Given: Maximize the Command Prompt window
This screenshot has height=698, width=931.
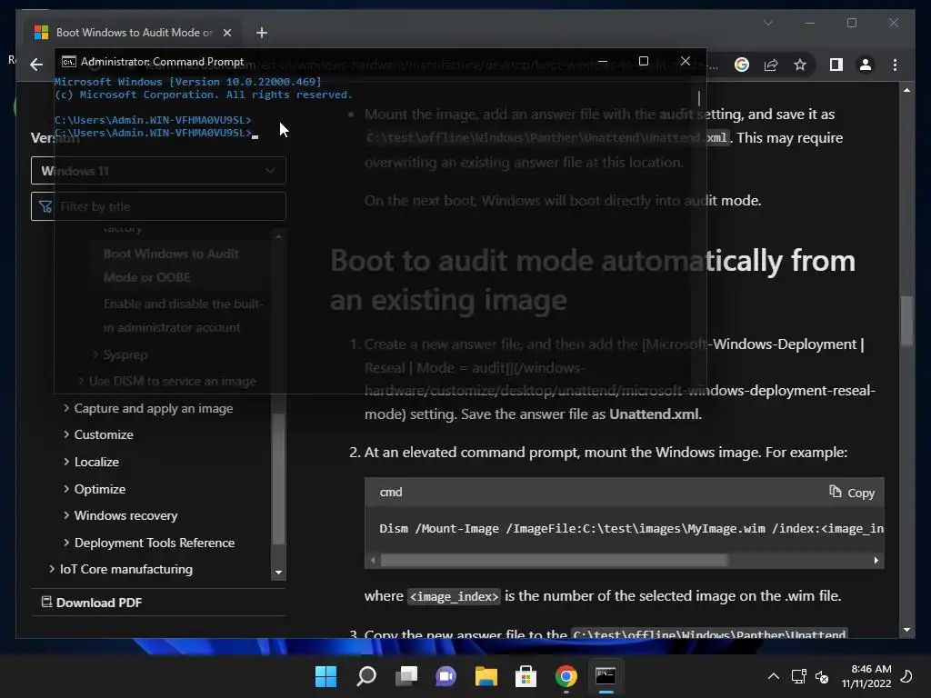Looking at the screenshot, I should [x=643, y=61].
